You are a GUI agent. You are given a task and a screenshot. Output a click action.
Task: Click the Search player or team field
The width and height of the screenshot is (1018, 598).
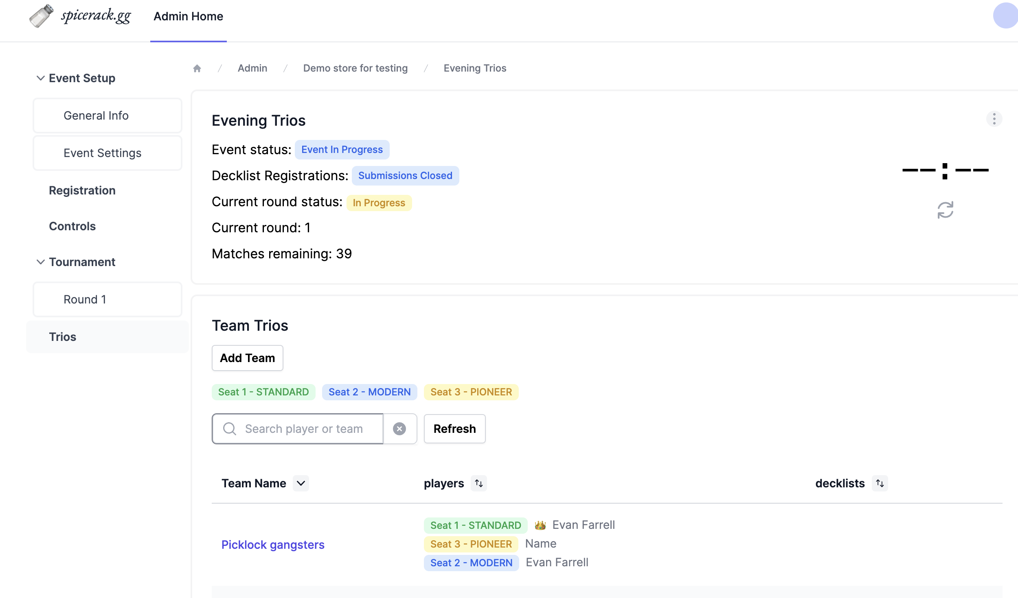tap(303, 429)
